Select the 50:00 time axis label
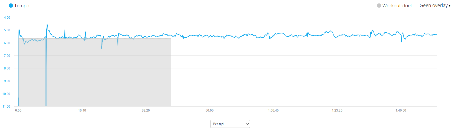This screenshot has height=131, width=454. 210,110
